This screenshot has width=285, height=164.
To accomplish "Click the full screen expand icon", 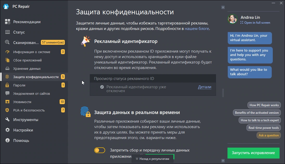I will click(x=242, y=23).
